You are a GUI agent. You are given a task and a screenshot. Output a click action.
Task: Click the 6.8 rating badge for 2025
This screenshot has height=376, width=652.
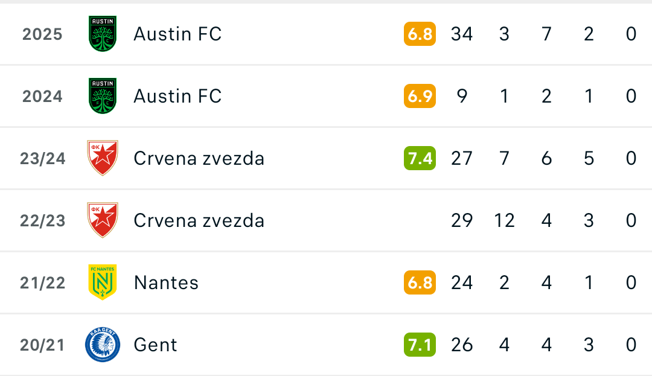pyautogui.click(x=420, y=34)
